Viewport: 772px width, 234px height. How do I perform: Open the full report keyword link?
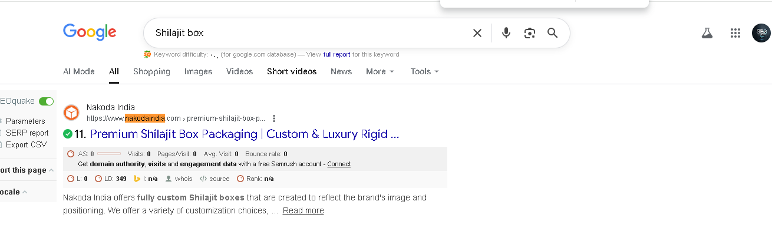pyautogui.click(x=337, y=54)
